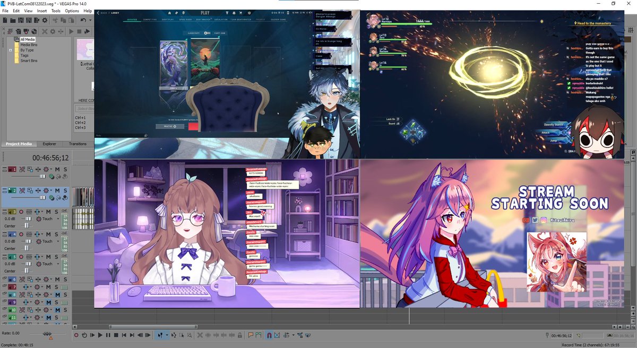The width and height of the screenshot is (637, 348).
Task: Open Touch automation dropdown on track 3
Action: tap(58, 219)
